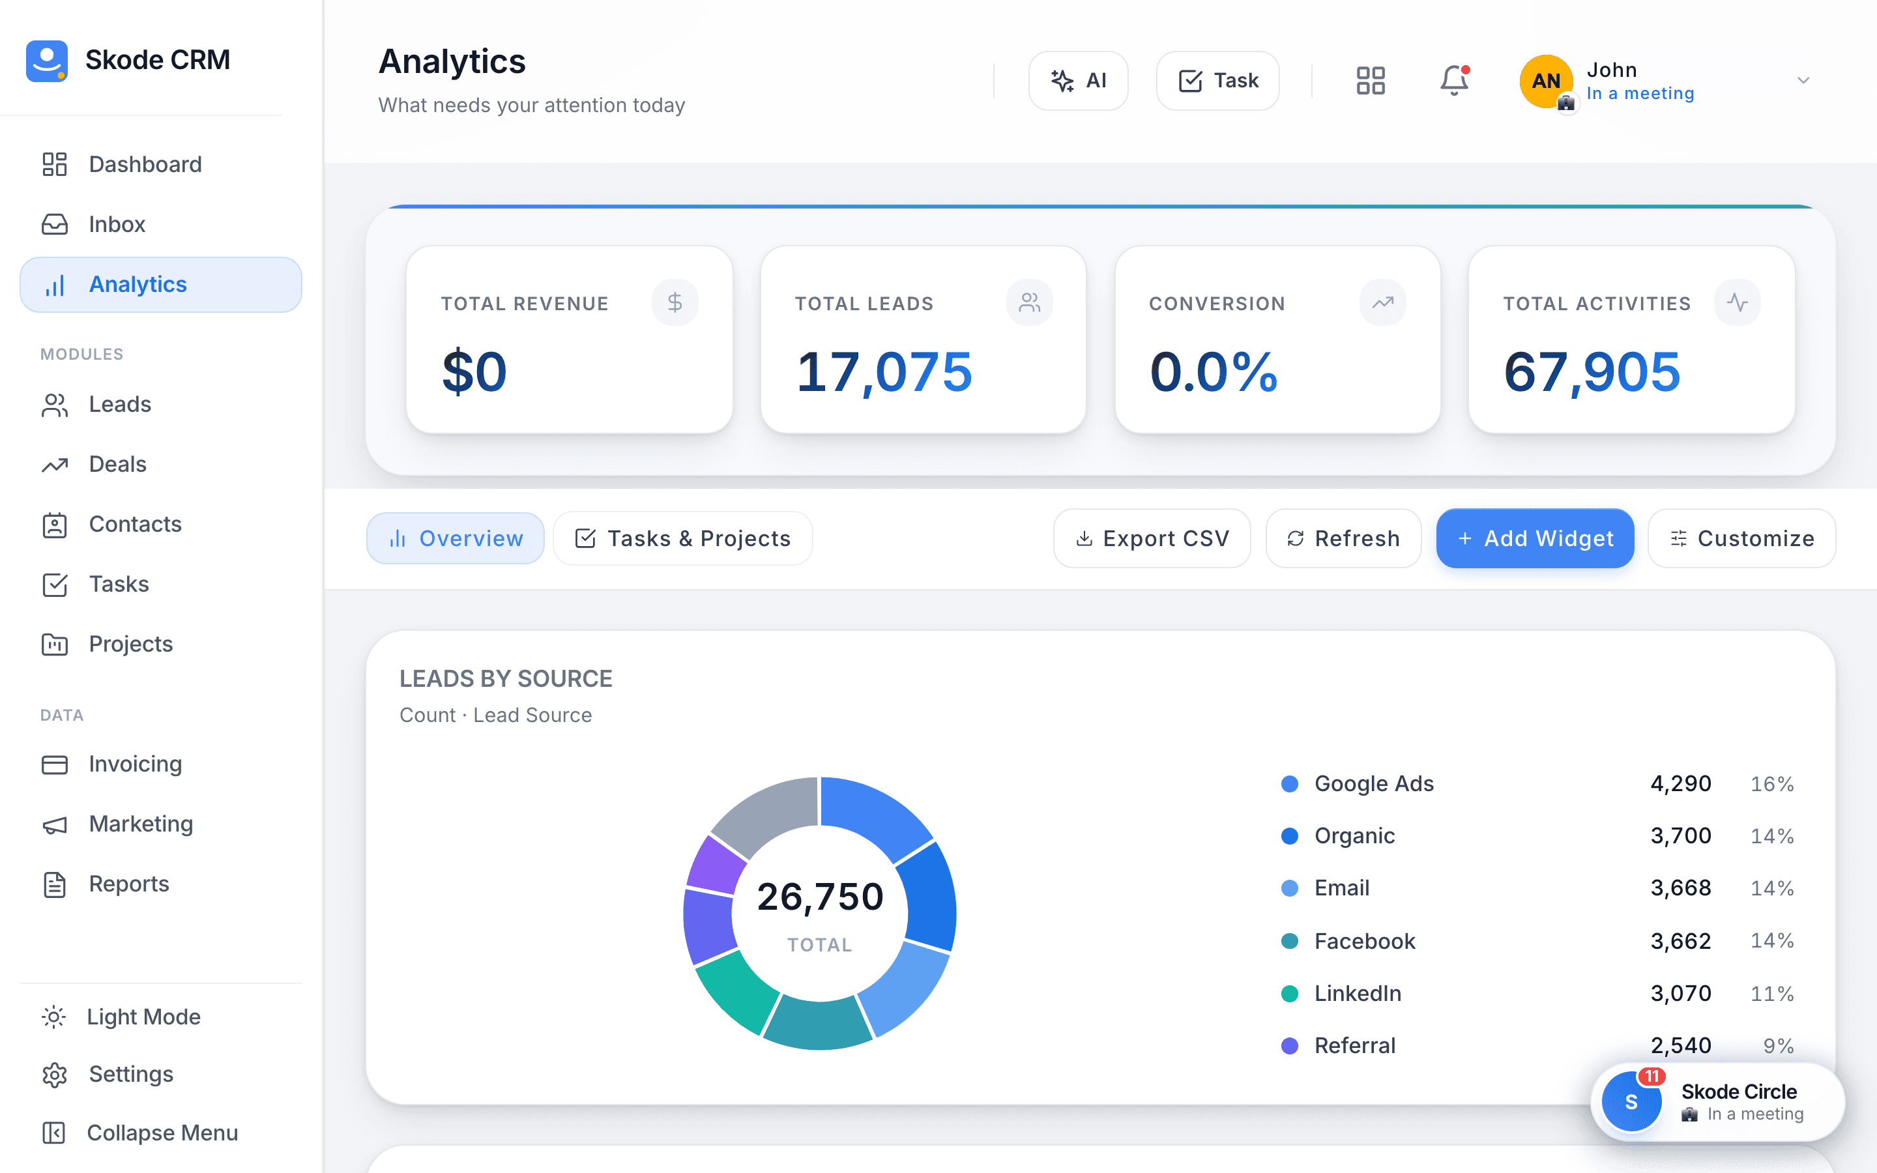The height and width of the screenshot is (1173, 1877).
Task: Click the Facebook legend label
Action: pyautogui.click(x=1364, y=941)
